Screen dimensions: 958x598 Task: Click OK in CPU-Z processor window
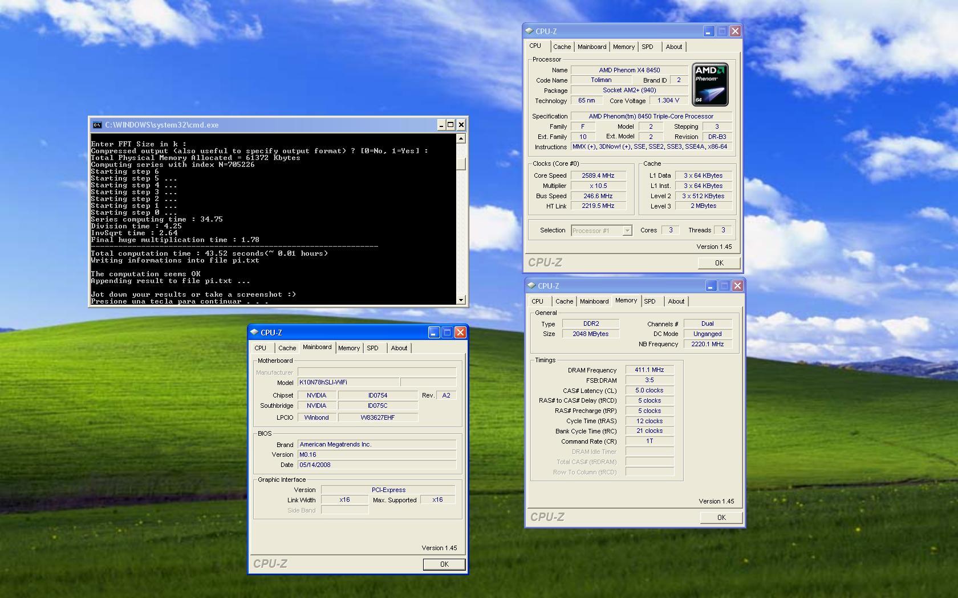pos(719,263)
